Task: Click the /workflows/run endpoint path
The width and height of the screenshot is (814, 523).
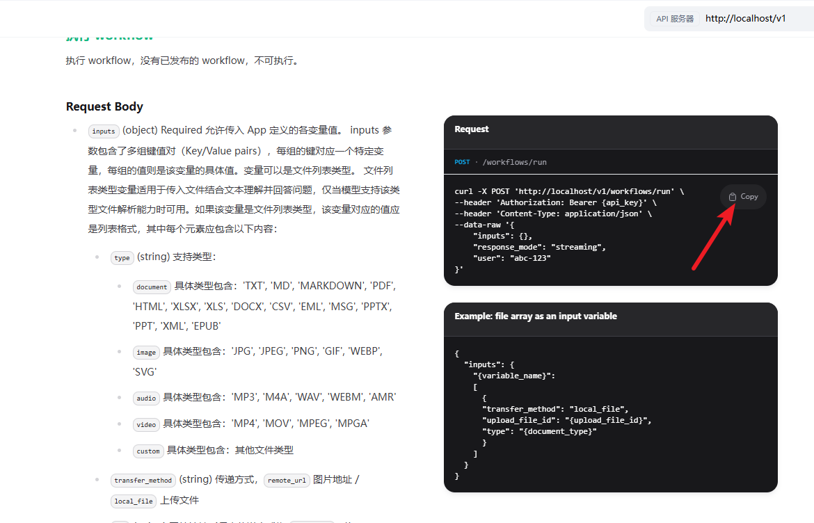Action: pos(514,162)
